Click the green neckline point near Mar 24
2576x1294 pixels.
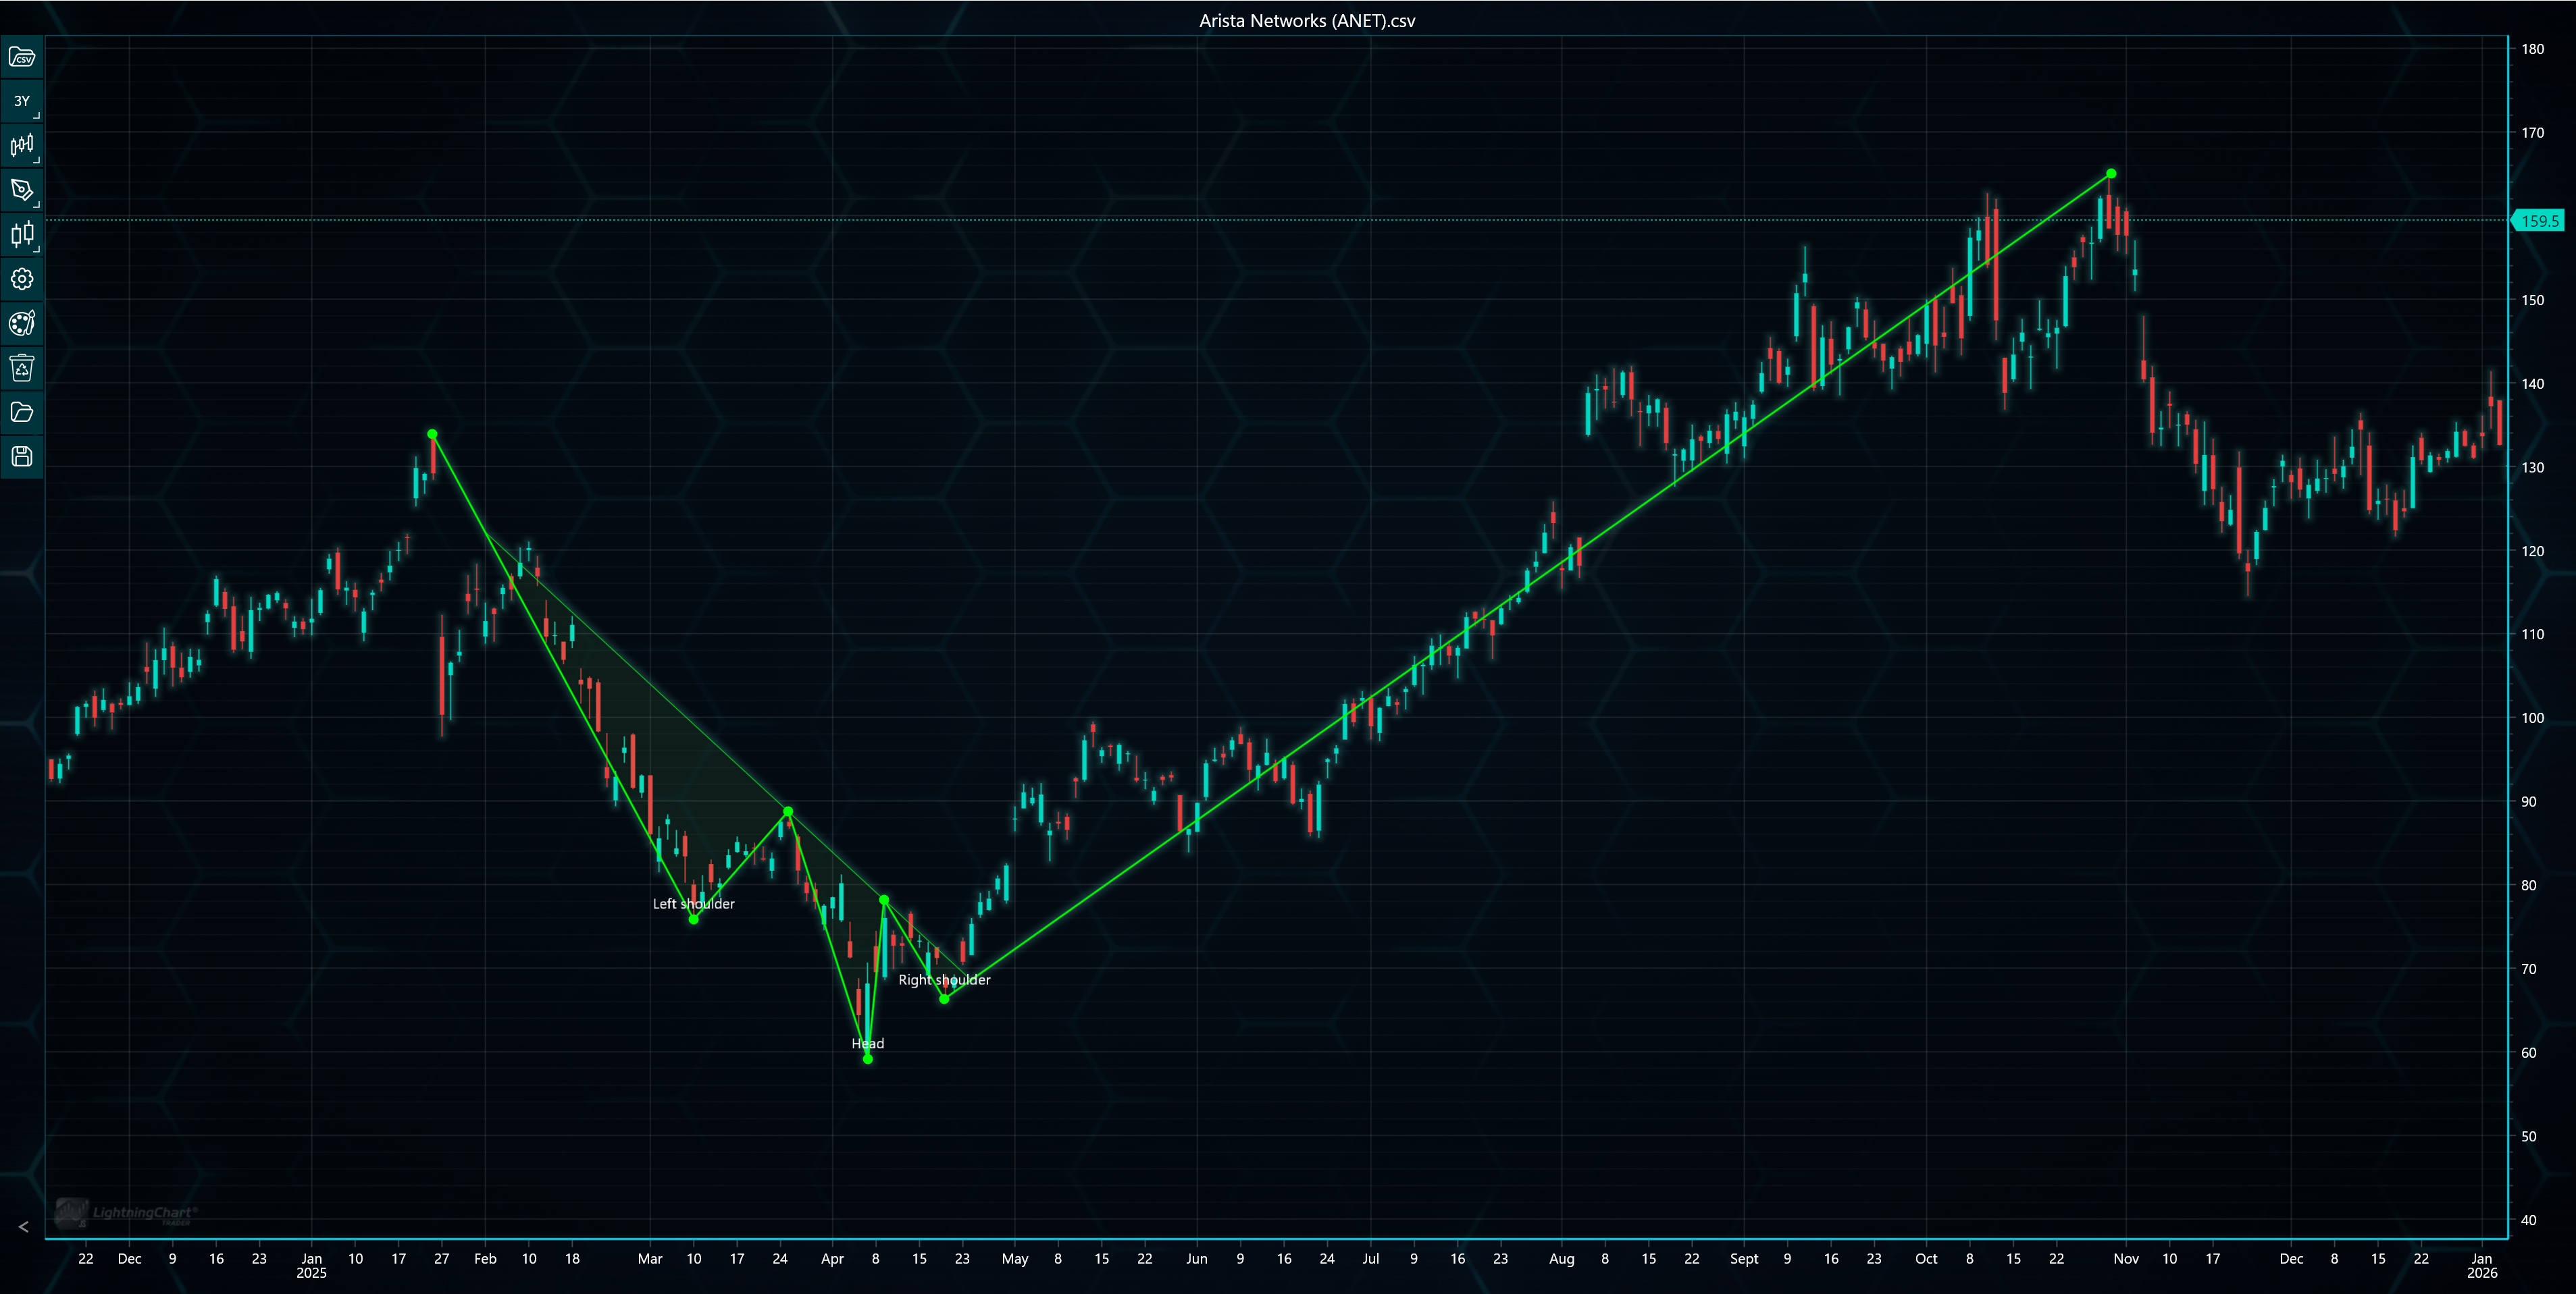[788, 811]
